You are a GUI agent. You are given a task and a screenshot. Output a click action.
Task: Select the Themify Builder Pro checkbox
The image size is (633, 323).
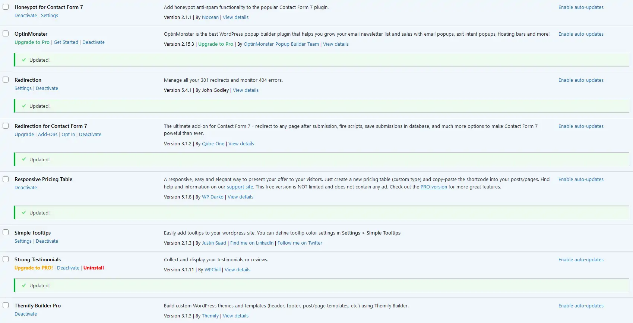point(6,306)
